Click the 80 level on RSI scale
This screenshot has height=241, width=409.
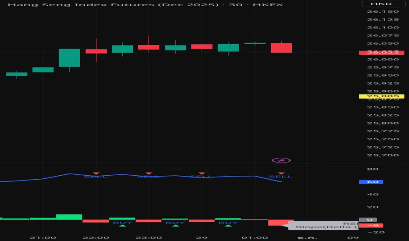tap(373, 169)
